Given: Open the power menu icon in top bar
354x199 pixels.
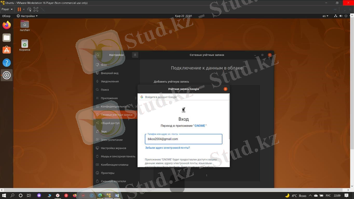Looking at the screenshot, I should [x=346, y=16].
